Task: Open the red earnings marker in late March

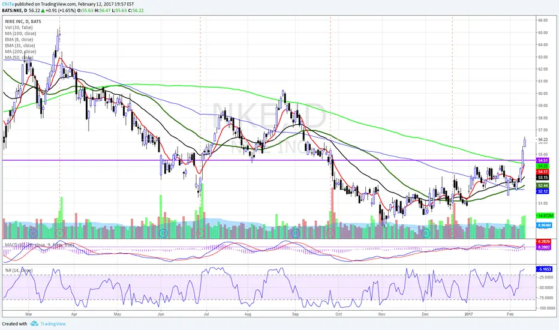Action: click(59, 233)
